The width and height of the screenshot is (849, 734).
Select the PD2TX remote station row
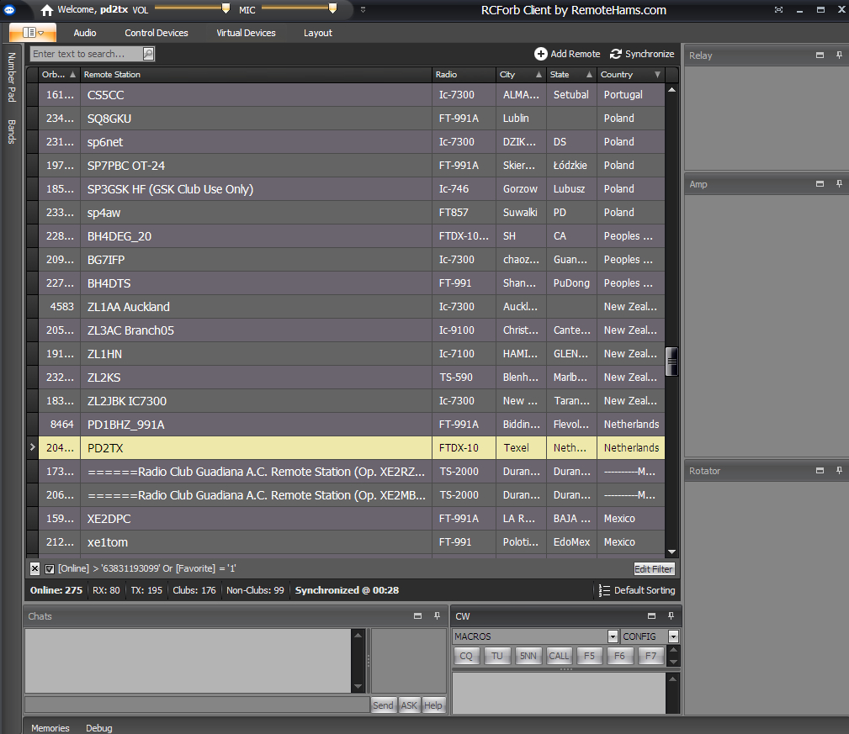coord(252,448)
